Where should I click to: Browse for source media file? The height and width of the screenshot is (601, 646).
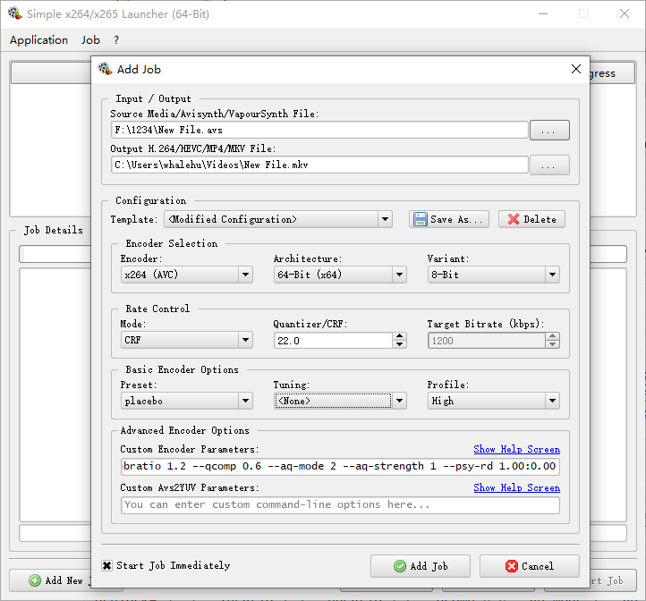click(x=549, y=131)
